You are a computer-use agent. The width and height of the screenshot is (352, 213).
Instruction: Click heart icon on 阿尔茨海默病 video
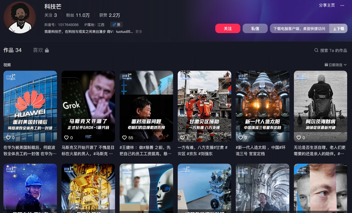pos(299,137)
